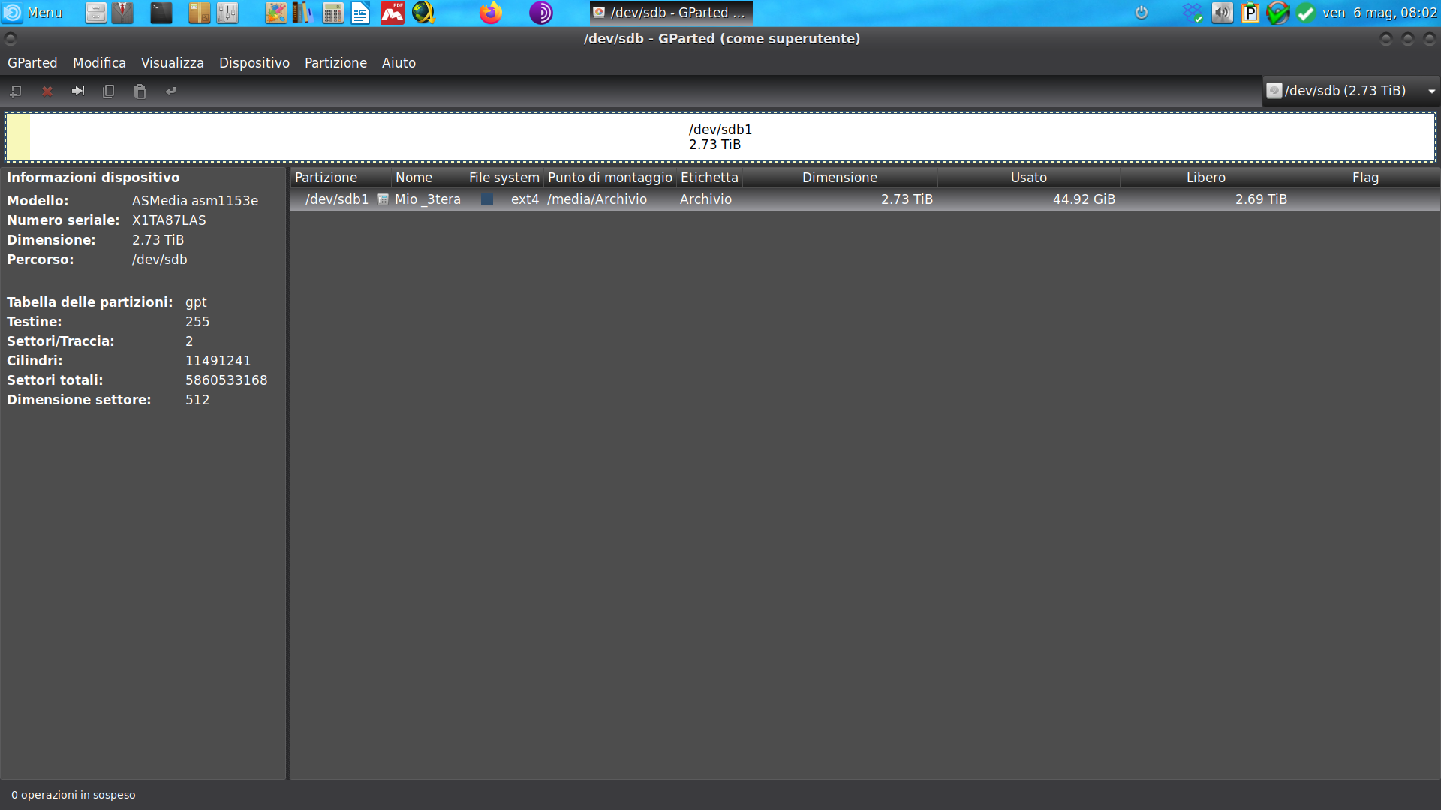Open the terminal from the top panel
The image size is (1441, 810).
tap(161, 13)
